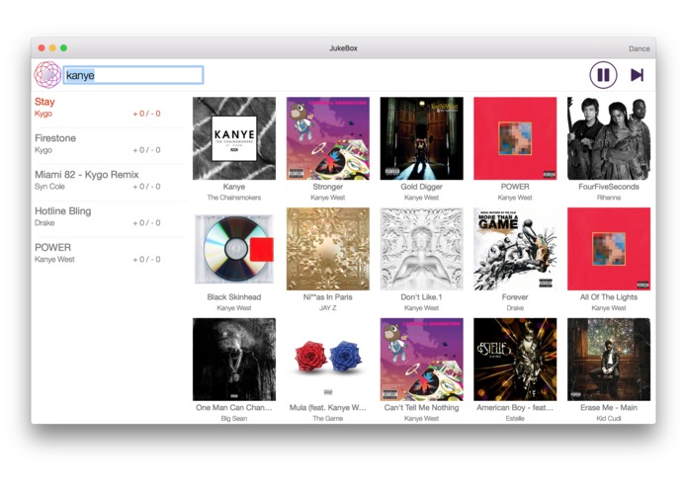
Task: Select Firestone in the queue
Action: pos(110,144)
